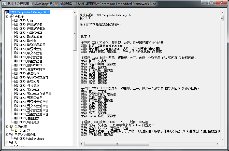The image size is (229, 151).
Task: Click the subroutine icon beside CEF3_设置HOOK脚本
Action: coord(16,69)
